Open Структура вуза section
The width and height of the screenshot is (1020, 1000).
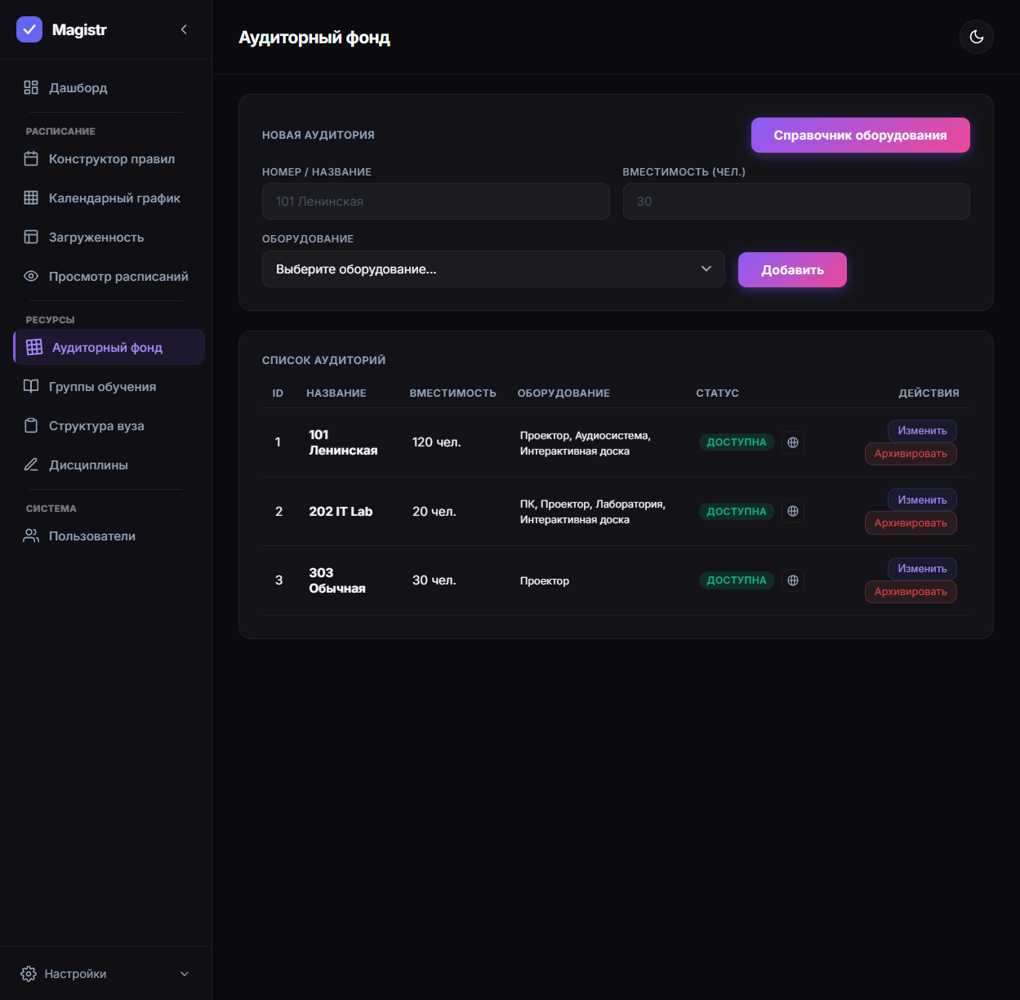109,425
